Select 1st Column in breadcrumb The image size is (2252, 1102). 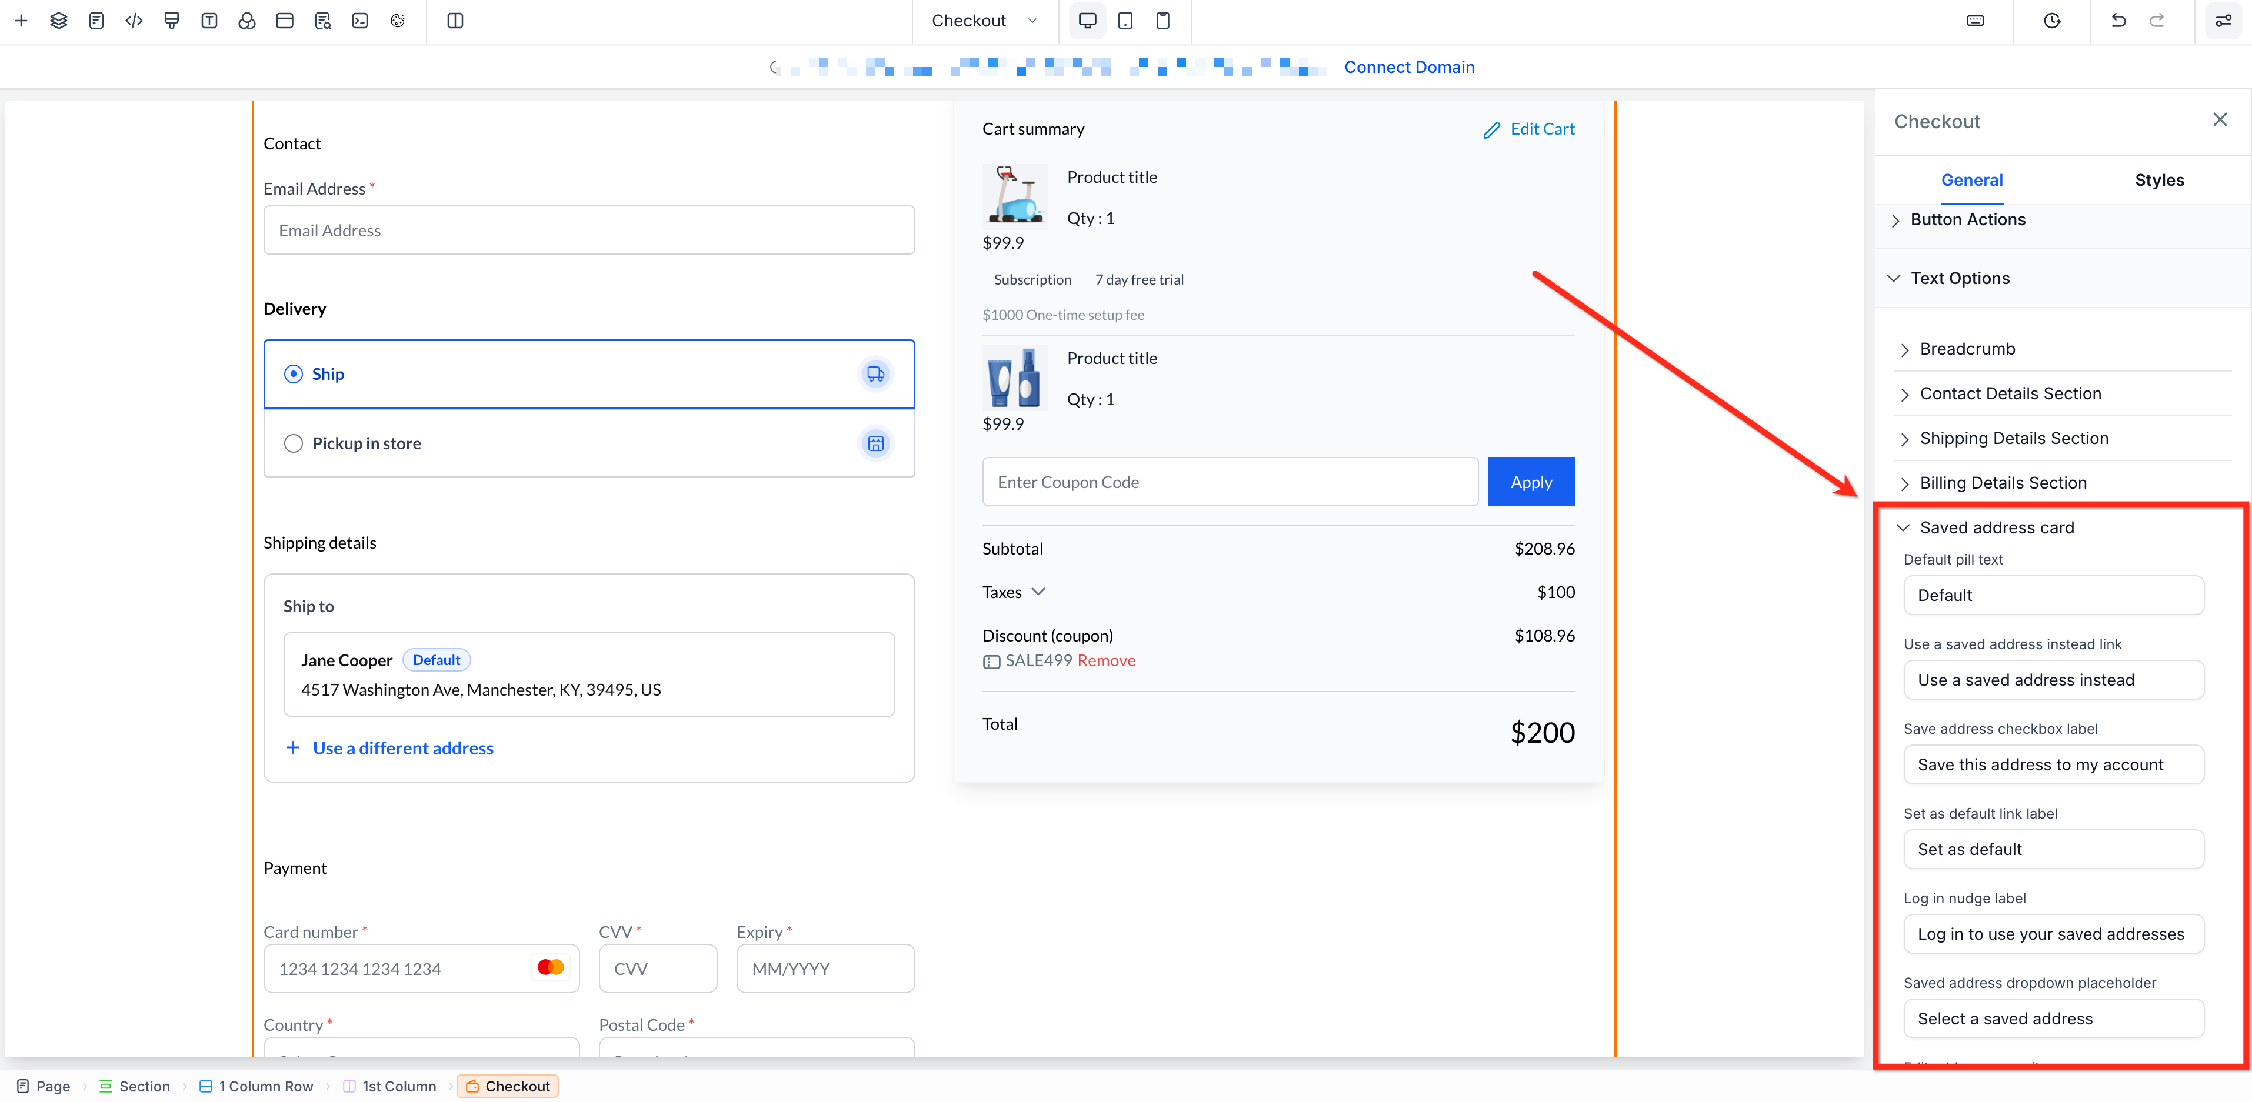click(390, 1086)
